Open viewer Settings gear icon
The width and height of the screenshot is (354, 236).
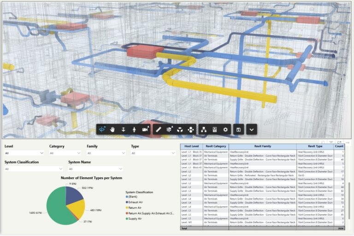pyautogui.click(x=225, y=129)
